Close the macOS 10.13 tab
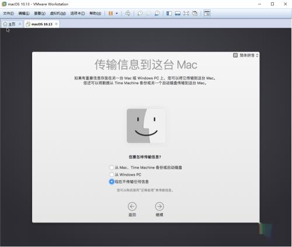The width and height of the screenshot is (292, 247). point(56,24)
